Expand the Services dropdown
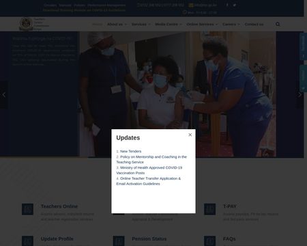Viewport: 307px width, 246px height. click(x=141, y=24)
